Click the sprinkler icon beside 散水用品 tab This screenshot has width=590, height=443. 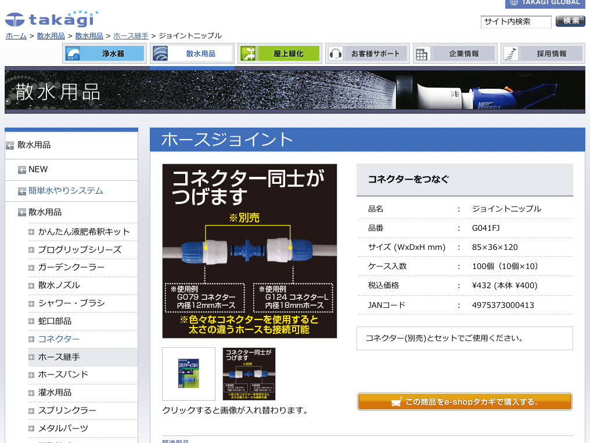(x=160, y=54)
